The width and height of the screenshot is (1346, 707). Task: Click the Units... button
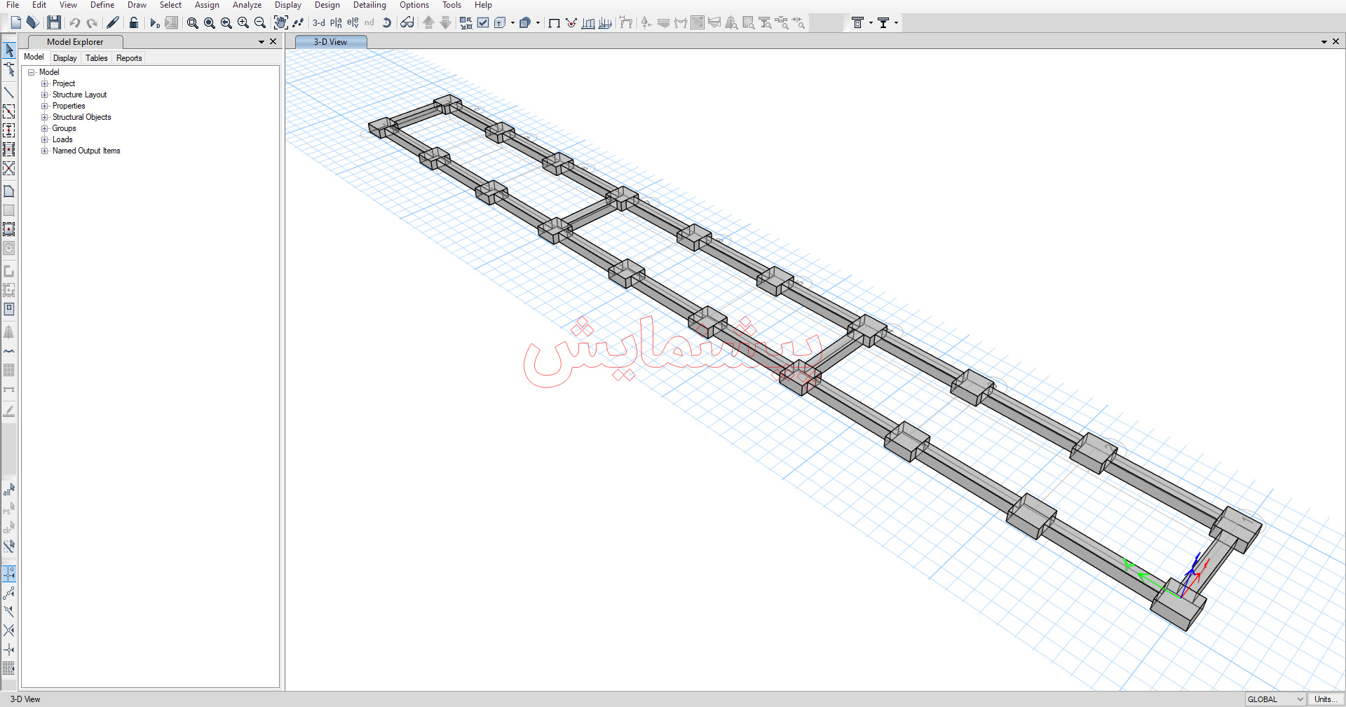[1325, 699]
